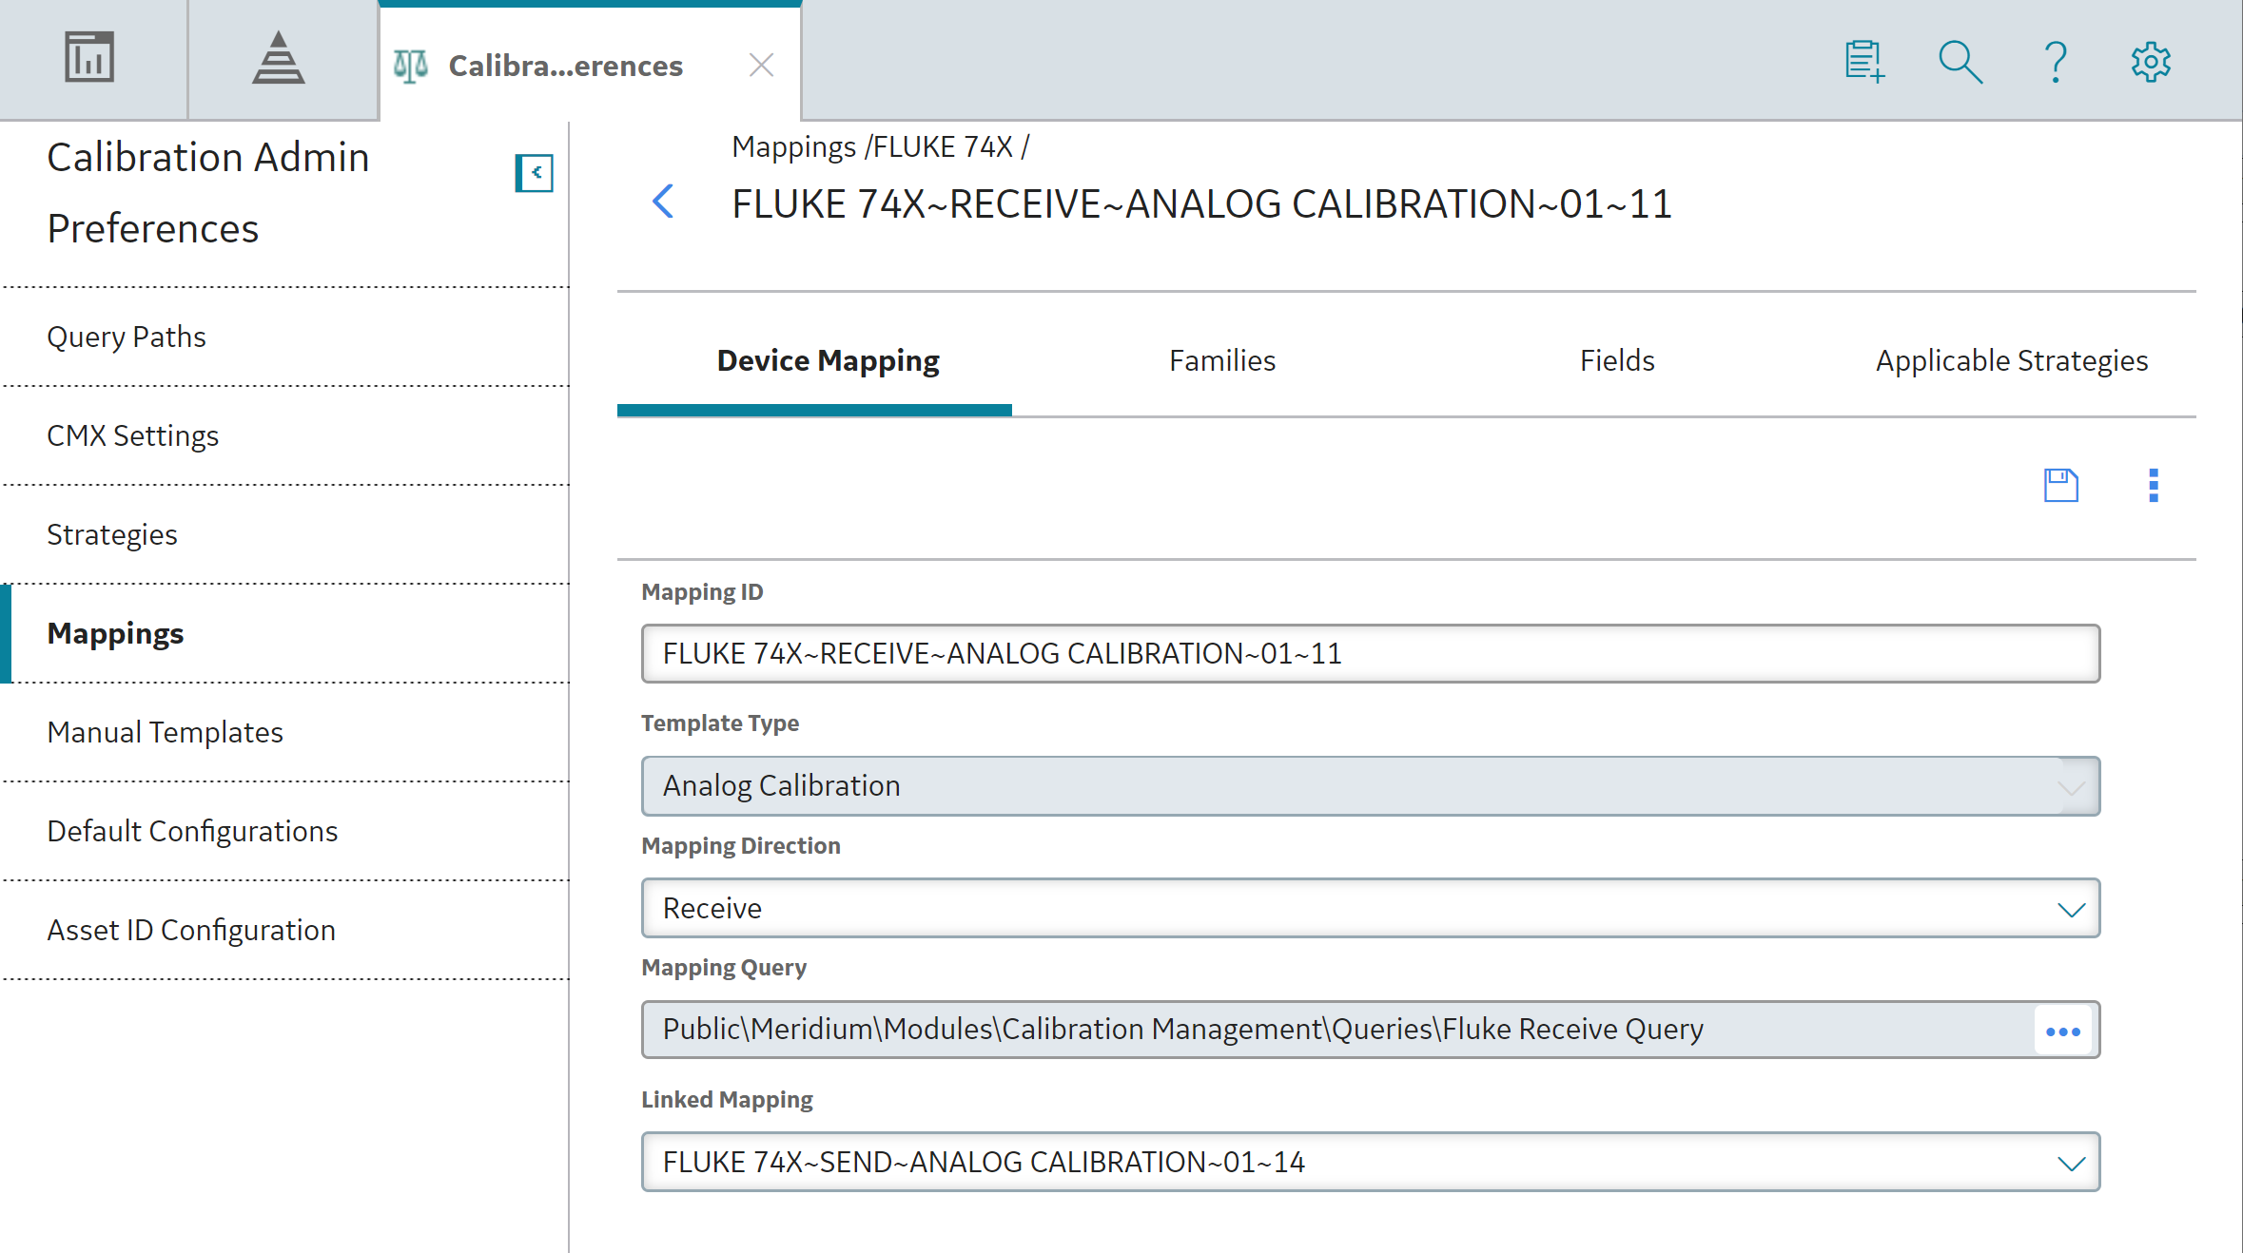Viewport: 2243px width, 1253px height.
Task: Open the asset hierarchy pyramid icon tab
Action: pyautogui.click(x=279, y=58)
